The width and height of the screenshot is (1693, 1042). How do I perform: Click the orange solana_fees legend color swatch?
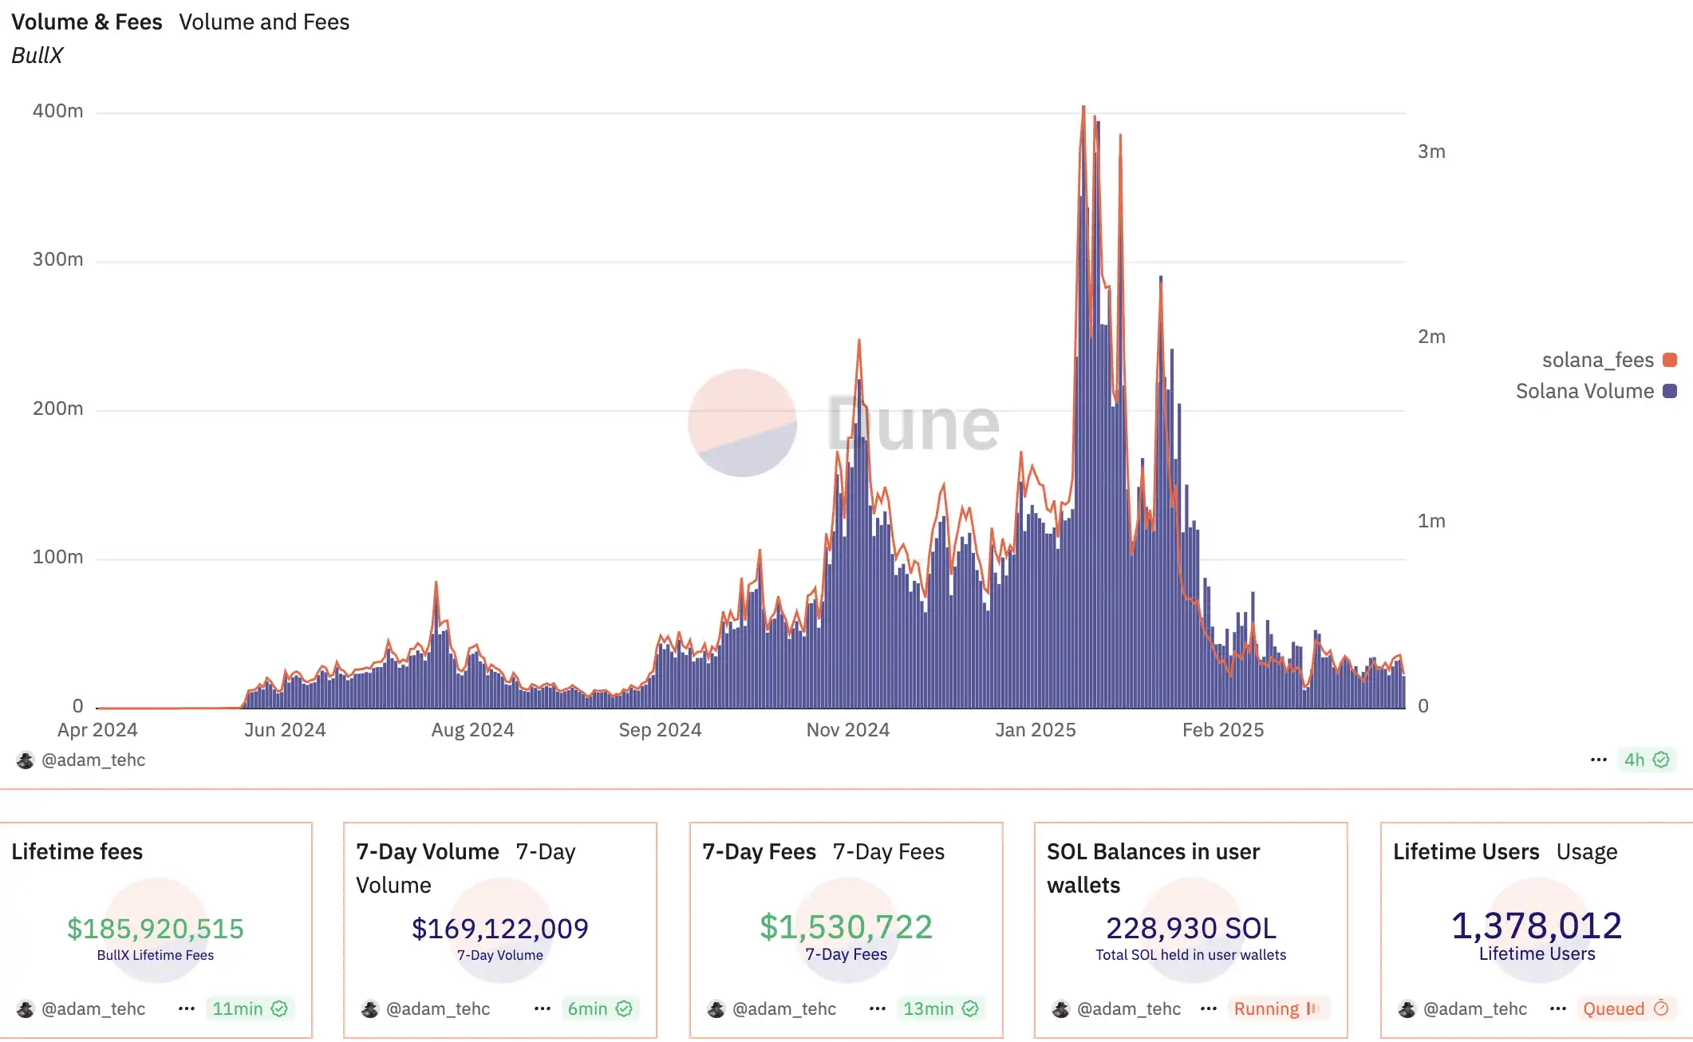tap(1670, 360)
